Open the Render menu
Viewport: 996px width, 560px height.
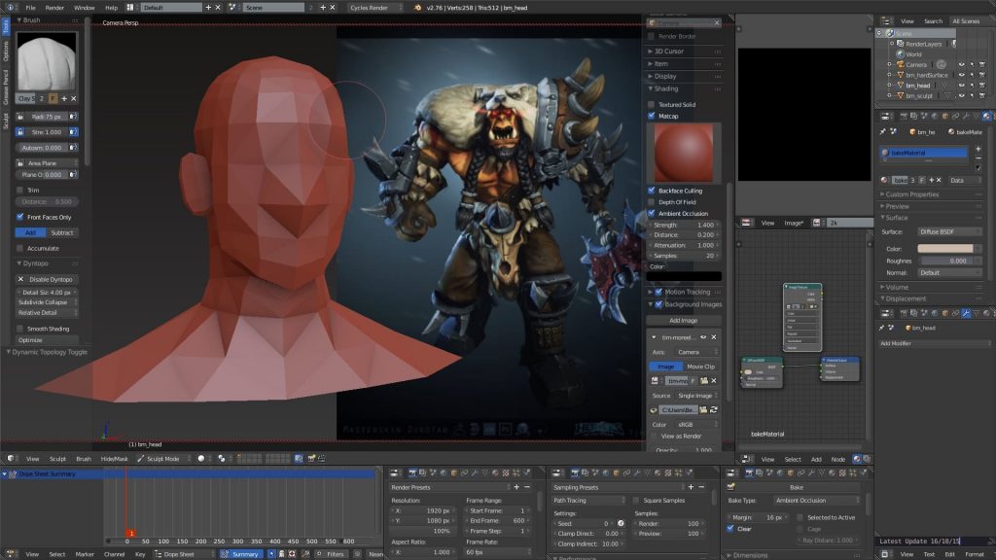tap(54, 8)
